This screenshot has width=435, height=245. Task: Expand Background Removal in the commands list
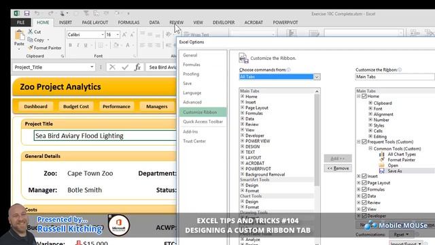(242, 174)
